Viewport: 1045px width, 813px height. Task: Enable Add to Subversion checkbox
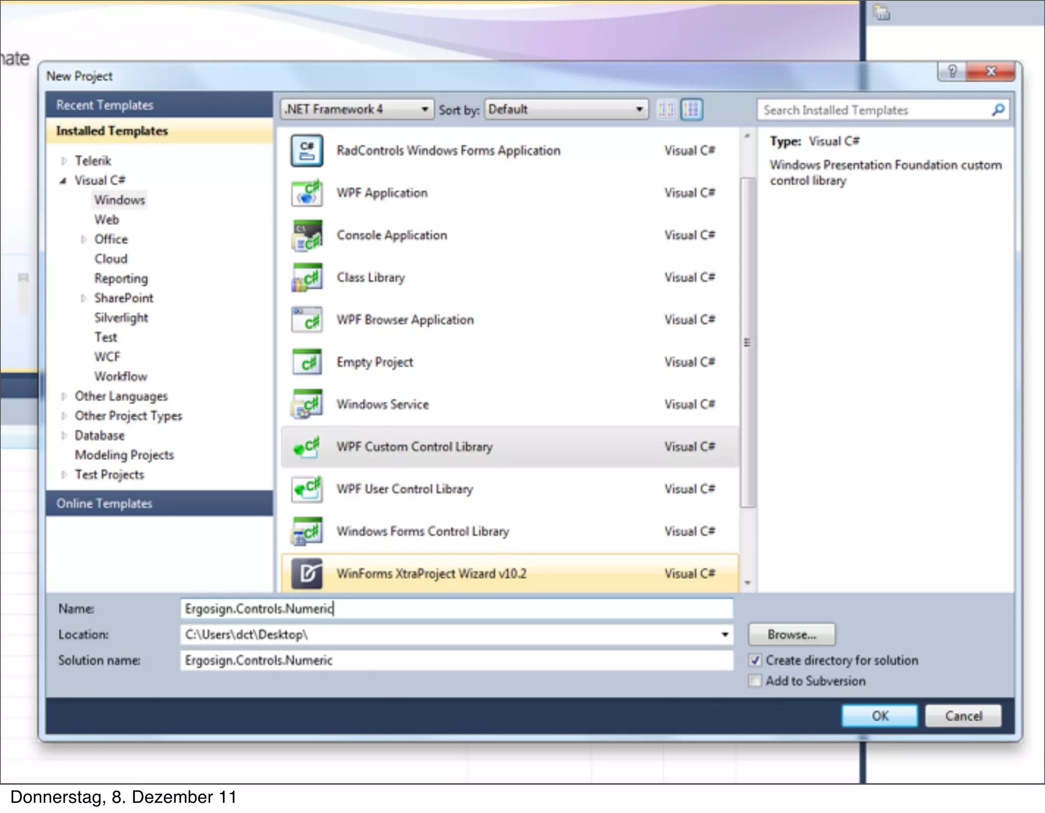click(x=755, y=681)
